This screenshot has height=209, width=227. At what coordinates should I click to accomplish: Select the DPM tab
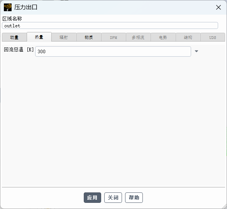click(113, 37)
